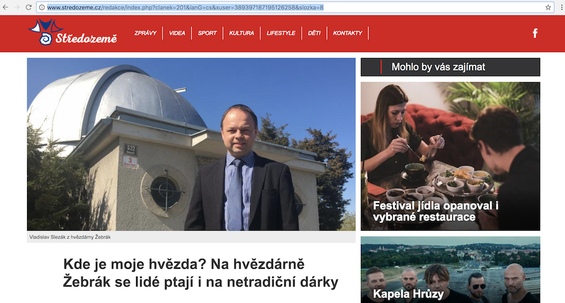Go to the VIDEA section
This screenshot has height=303, width=565.
pos(177,33)
